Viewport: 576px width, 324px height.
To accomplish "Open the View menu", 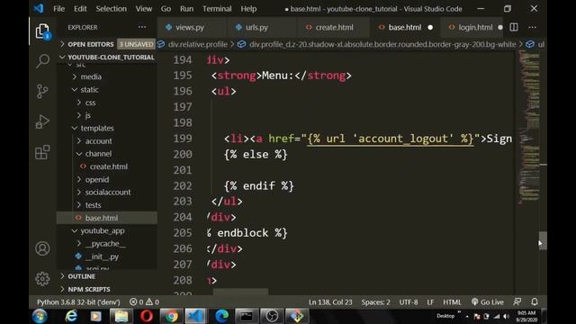I will tap(144, 8).
